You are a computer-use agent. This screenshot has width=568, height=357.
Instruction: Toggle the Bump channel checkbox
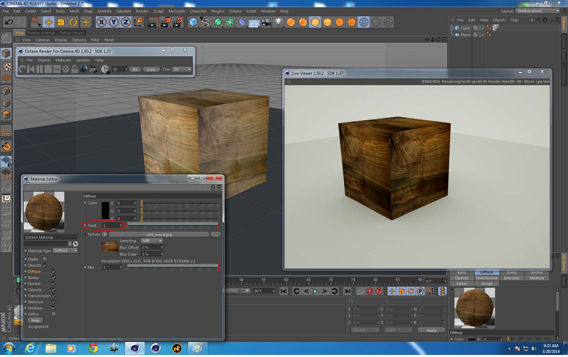pos(54,278)
